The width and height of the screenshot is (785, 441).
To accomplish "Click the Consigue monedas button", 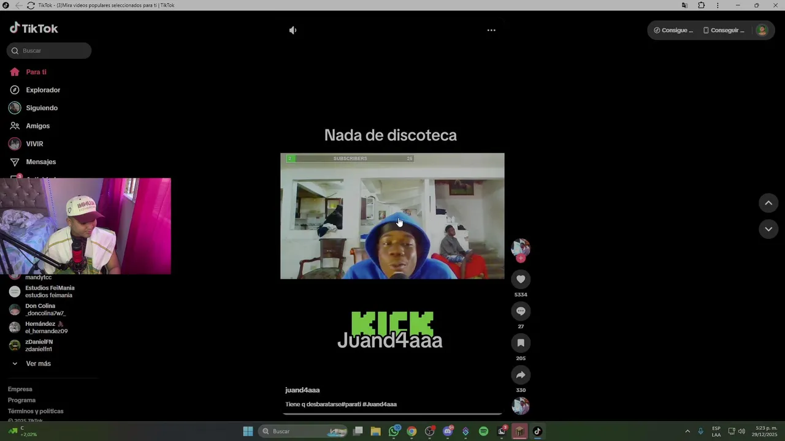I will pyautogui.click(x=673, y=30).
